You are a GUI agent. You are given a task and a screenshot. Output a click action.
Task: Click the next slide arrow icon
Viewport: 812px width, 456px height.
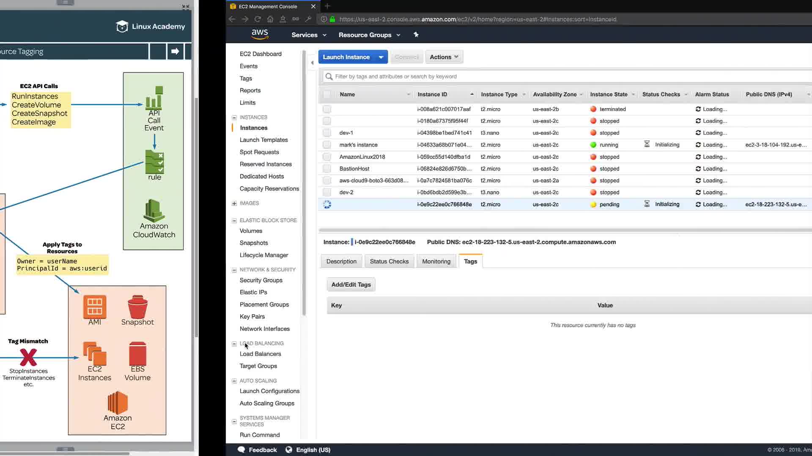(x=175, y=52)
